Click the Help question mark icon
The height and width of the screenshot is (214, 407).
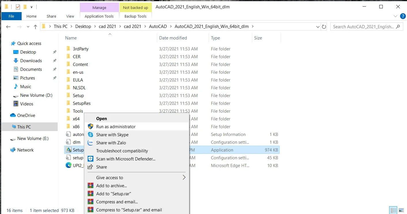(403, 16)
